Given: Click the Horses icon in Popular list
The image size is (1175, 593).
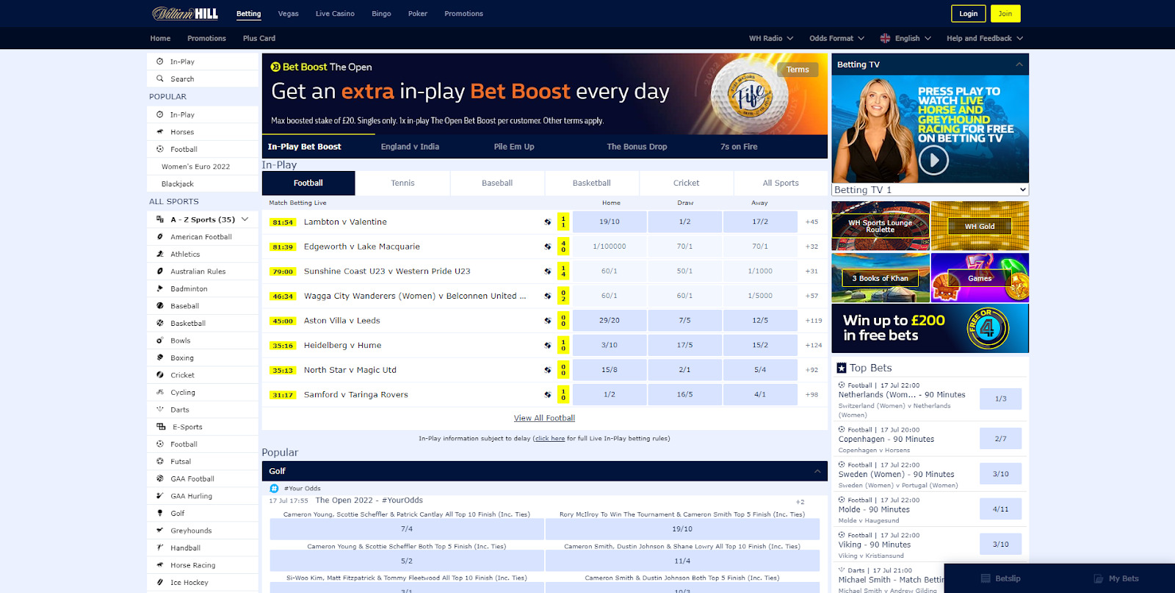Looking at the screenshot, I should 160,132.
